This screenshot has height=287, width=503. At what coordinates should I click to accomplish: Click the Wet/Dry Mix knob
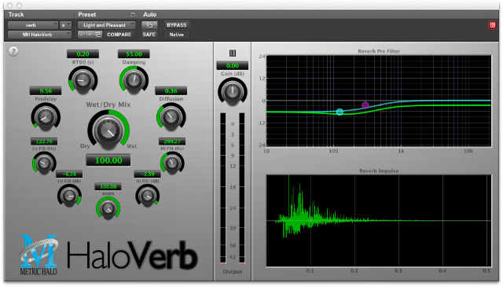coord(108,130)
